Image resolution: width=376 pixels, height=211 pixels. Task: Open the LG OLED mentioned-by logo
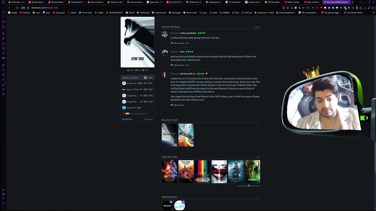167,205
